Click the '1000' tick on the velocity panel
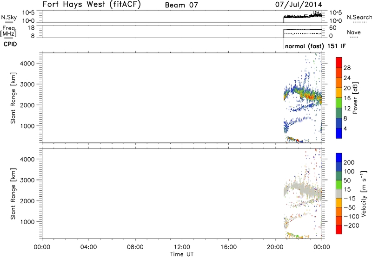Viewport: 372px width, 257px height. pyautogui.click(x=27, y=222)
